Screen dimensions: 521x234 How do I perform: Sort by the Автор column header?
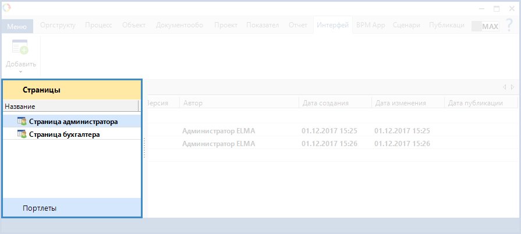[x=239, y=103]
